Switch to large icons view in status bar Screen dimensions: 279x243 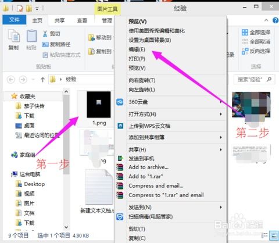[274, 235]
